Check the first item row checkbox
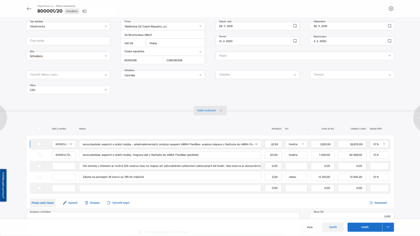Screen dimensions: 420x236 39,144
